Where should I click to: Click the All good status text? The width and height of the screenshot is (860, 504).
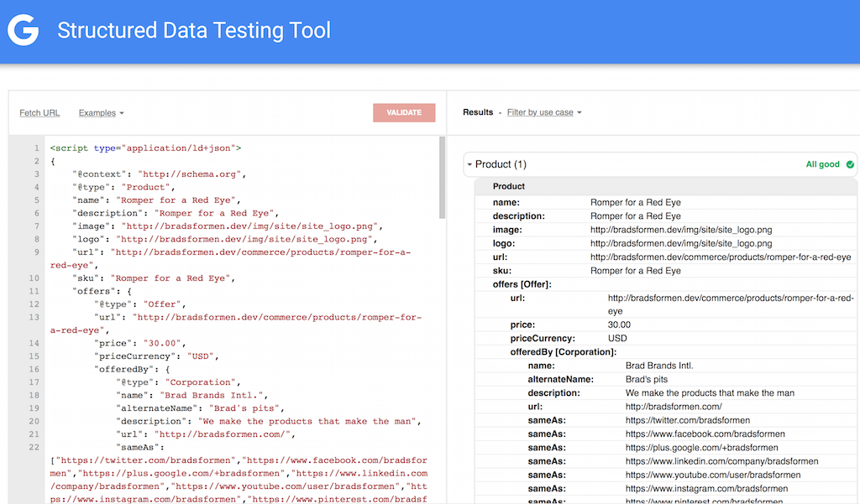click(x=823, y=164)
